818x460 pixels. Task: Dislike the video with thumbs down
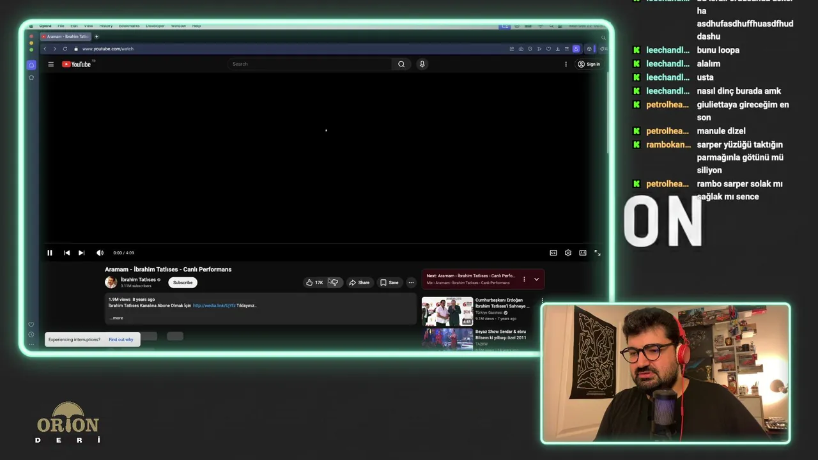(x=334, y=282)
